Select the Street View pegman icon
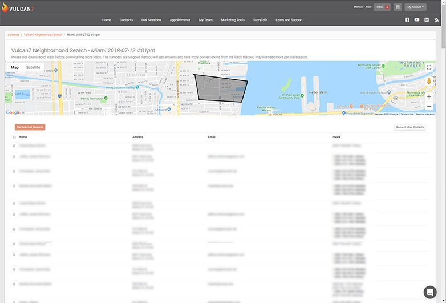Screen dimensions: 446x303 point(429,81)
